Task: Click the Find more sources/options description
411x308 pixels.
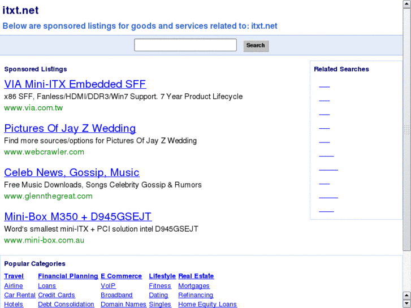Action: (101, 141)
